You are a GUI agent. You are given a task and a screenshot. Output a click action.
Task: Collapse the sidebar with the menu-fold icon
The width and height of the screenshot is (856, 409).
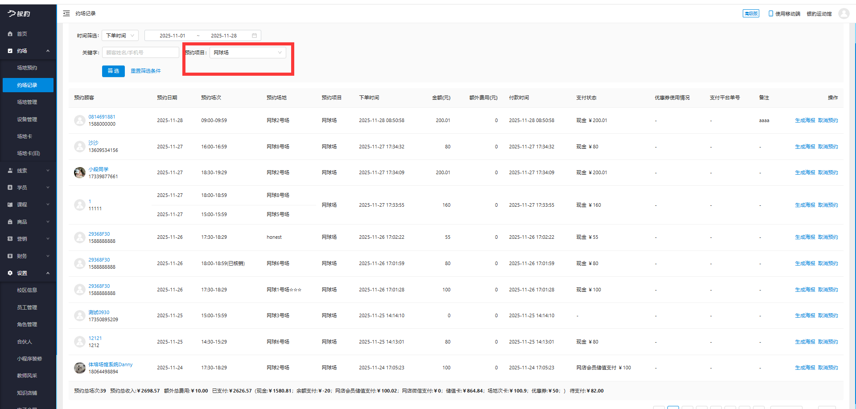point(66,13)
